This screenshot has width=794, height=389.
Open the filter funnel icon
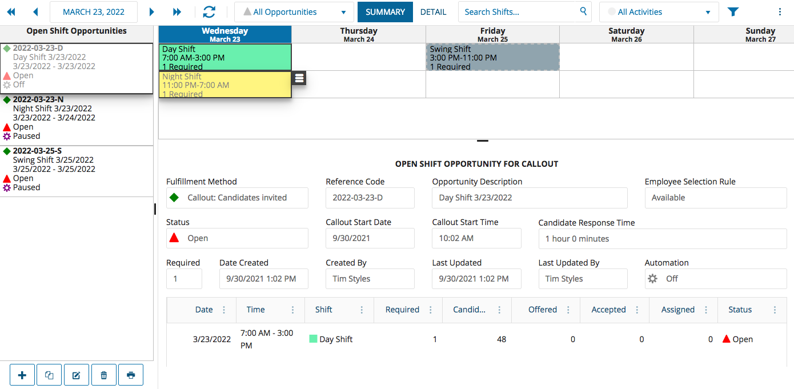733,12
